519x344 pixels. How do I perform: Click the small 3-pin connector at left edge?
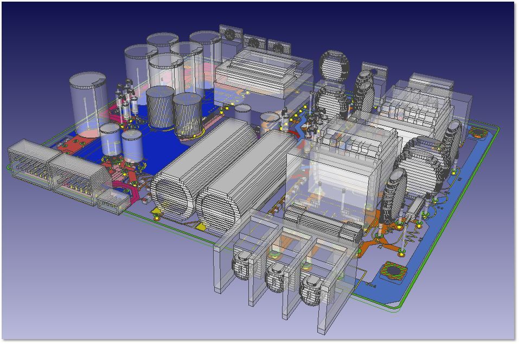pyautogui.click(x=112, y=202)
